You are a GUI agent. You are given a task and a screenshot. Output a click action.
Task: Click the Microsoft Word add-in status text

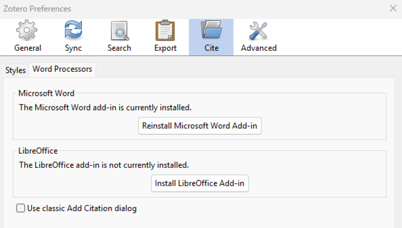pos(106,107)
